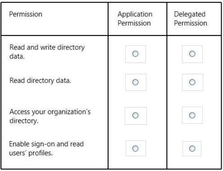Click the Delegated box in the Enable sign-on row
The height and width of the screenshot is (171, 223).
tap(192, 148)
